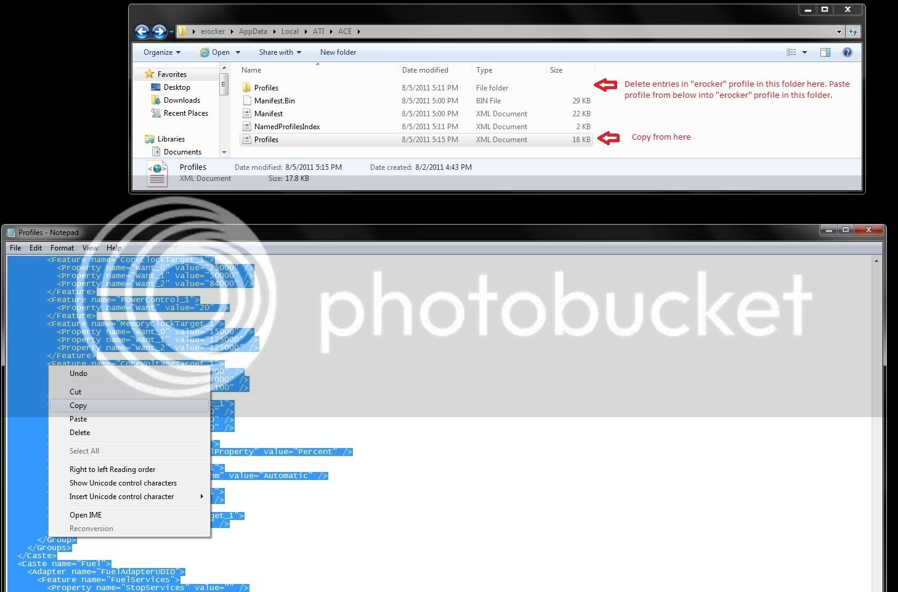Screen dimensions: 898x592
Task: Open the Organize menu in Explorer
Action: 162,52
